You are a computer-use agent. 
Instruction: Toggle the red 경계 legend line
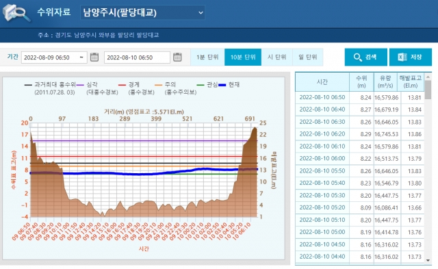tap(123, 85)
